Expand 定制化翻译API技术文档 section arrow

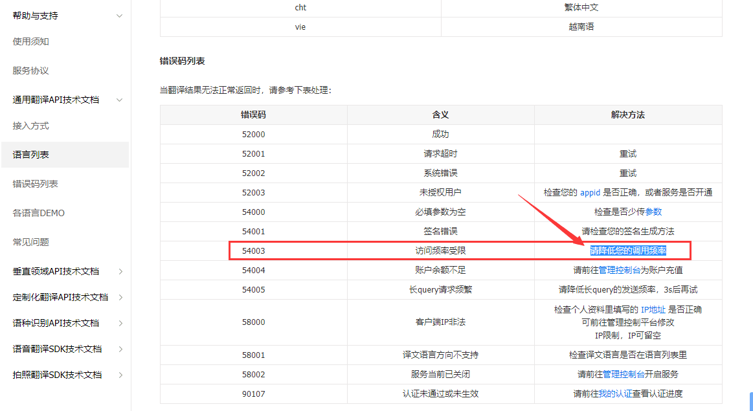120,298
